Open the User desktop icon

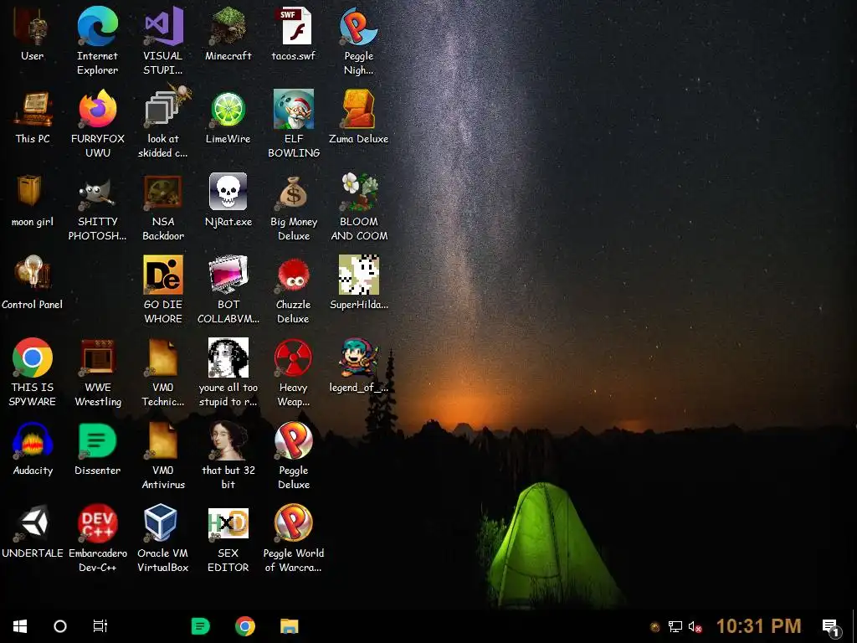pos(32,28)
